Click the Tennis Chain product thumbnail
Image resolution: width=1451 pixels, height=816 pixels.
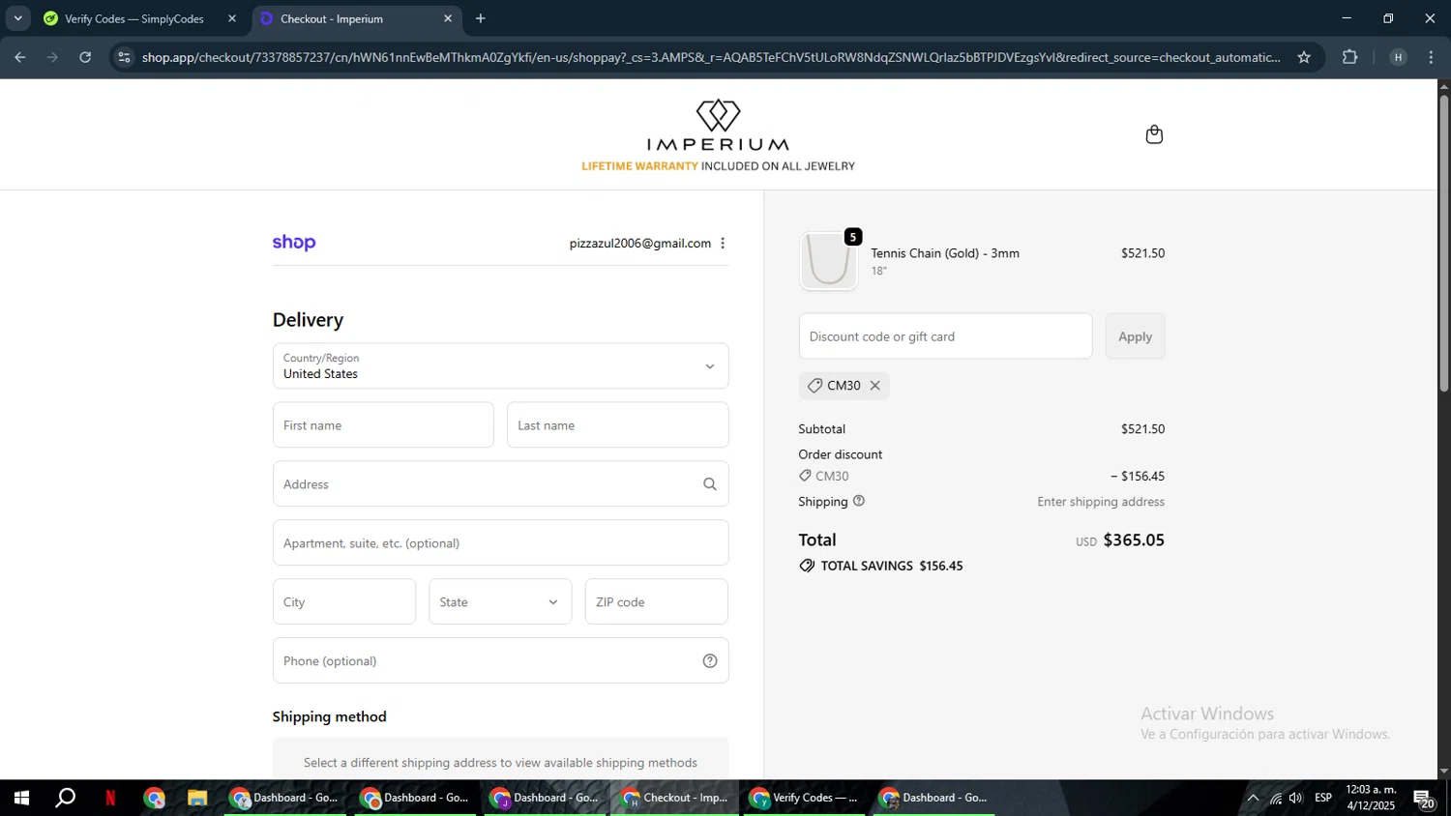tap(829, 261)
